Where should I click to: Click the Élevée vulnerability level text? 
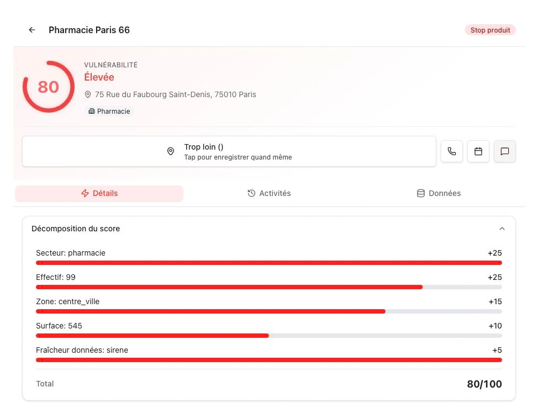click(99, 77)
